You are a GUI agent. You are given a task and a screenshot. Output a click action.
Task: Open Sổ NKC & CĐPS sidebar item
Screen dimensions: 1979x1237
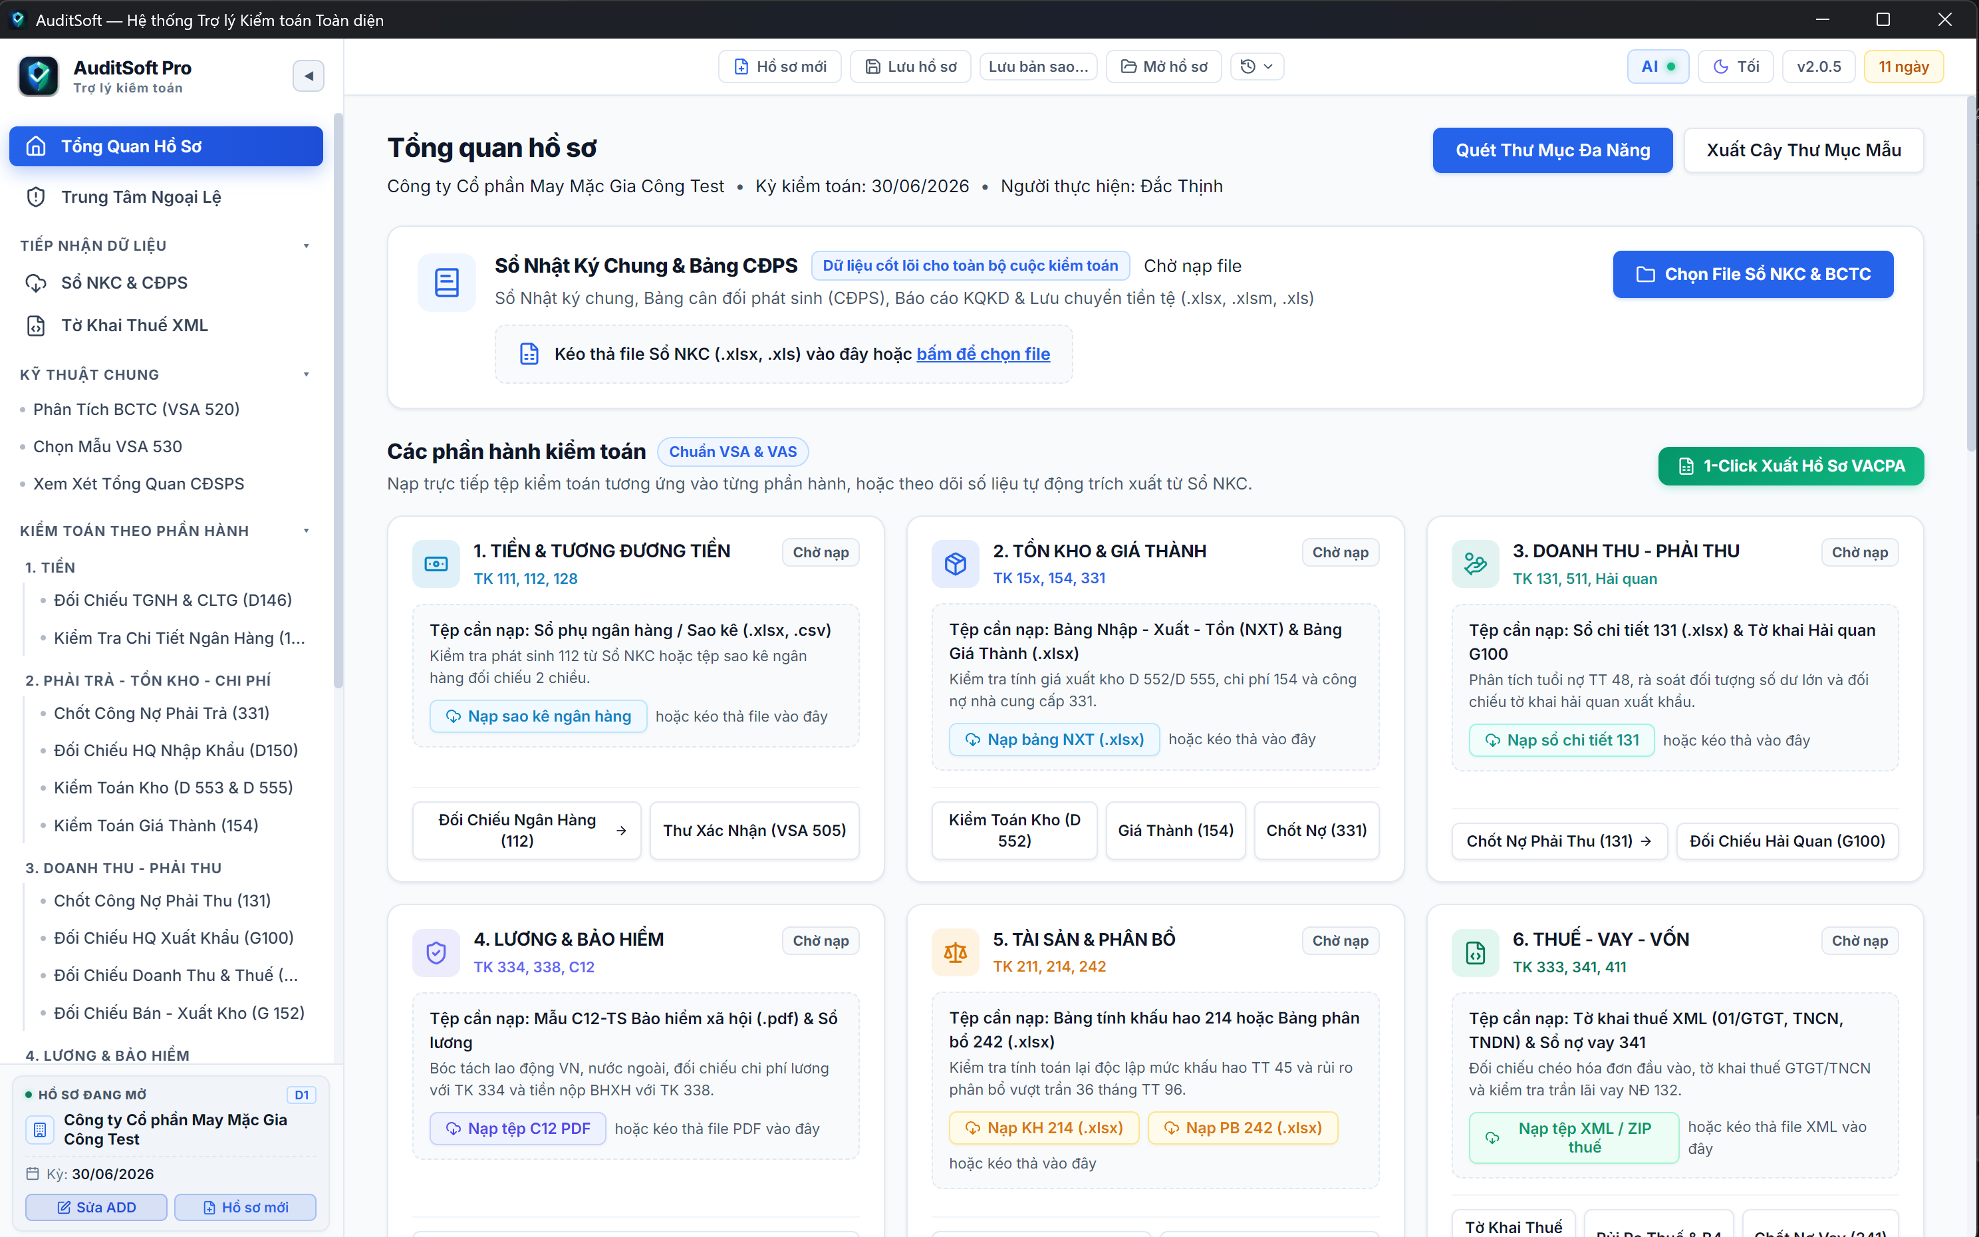(166, 283)
